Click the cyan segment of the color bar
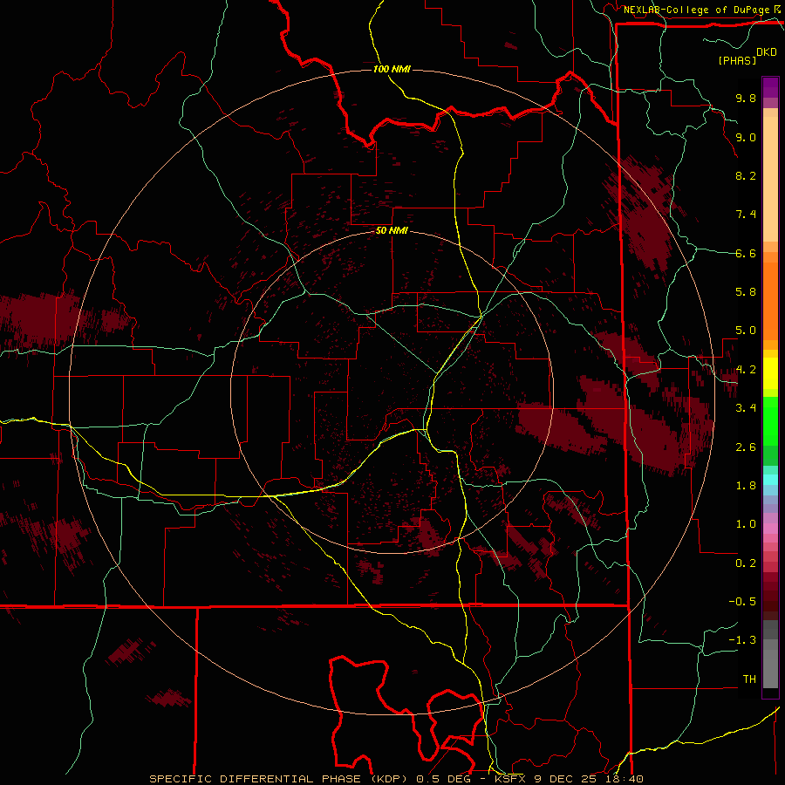This screenshot has height=785, width=785. tap(770, 480)
